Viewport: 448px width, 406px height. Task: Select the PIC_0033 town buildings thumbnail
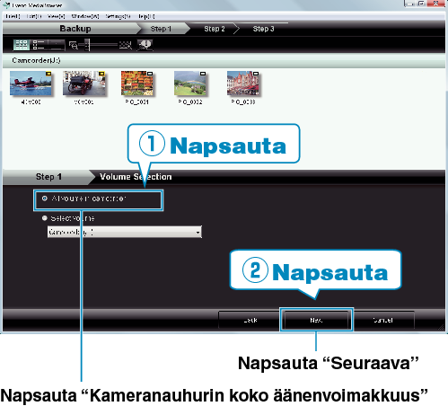[243, 84]
